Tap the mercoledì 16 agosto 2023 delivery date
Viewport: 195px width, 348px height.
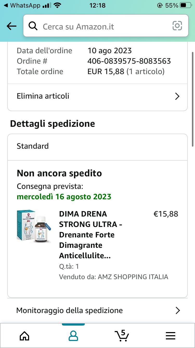tap(64, 196)
